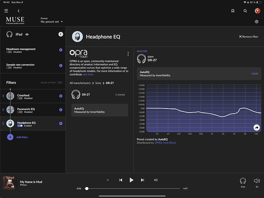Click the plus Add filter button
This screenshot has height=198, width=264.
tap(10, 137)
